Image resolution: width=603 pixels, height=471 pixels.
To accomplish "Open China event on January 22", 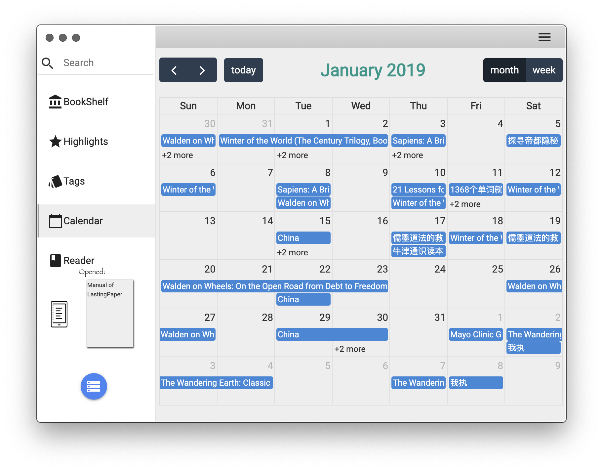I will coord(303,299).
